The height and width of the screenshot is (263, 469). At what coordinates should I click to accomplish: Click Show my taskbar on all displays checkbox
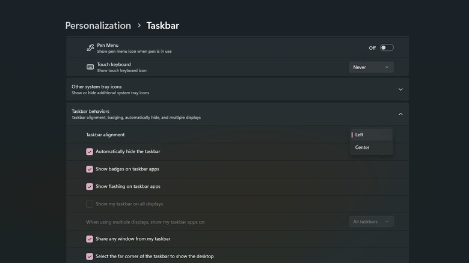(x=90, y=204)
